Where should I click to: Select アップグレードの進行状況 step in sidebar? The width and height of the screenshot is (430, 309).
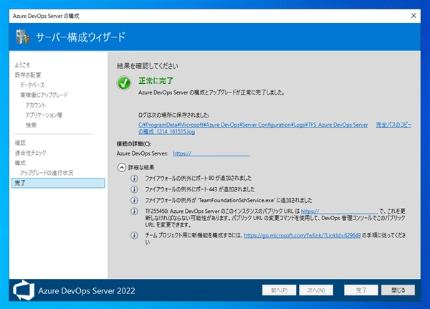point(47,173)
